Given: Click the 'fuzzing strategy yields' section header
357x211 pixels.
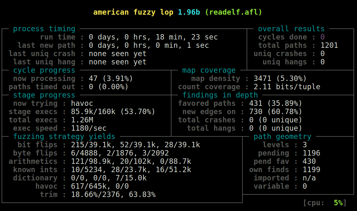Looking at the screenshot, I should pos(64,137).
